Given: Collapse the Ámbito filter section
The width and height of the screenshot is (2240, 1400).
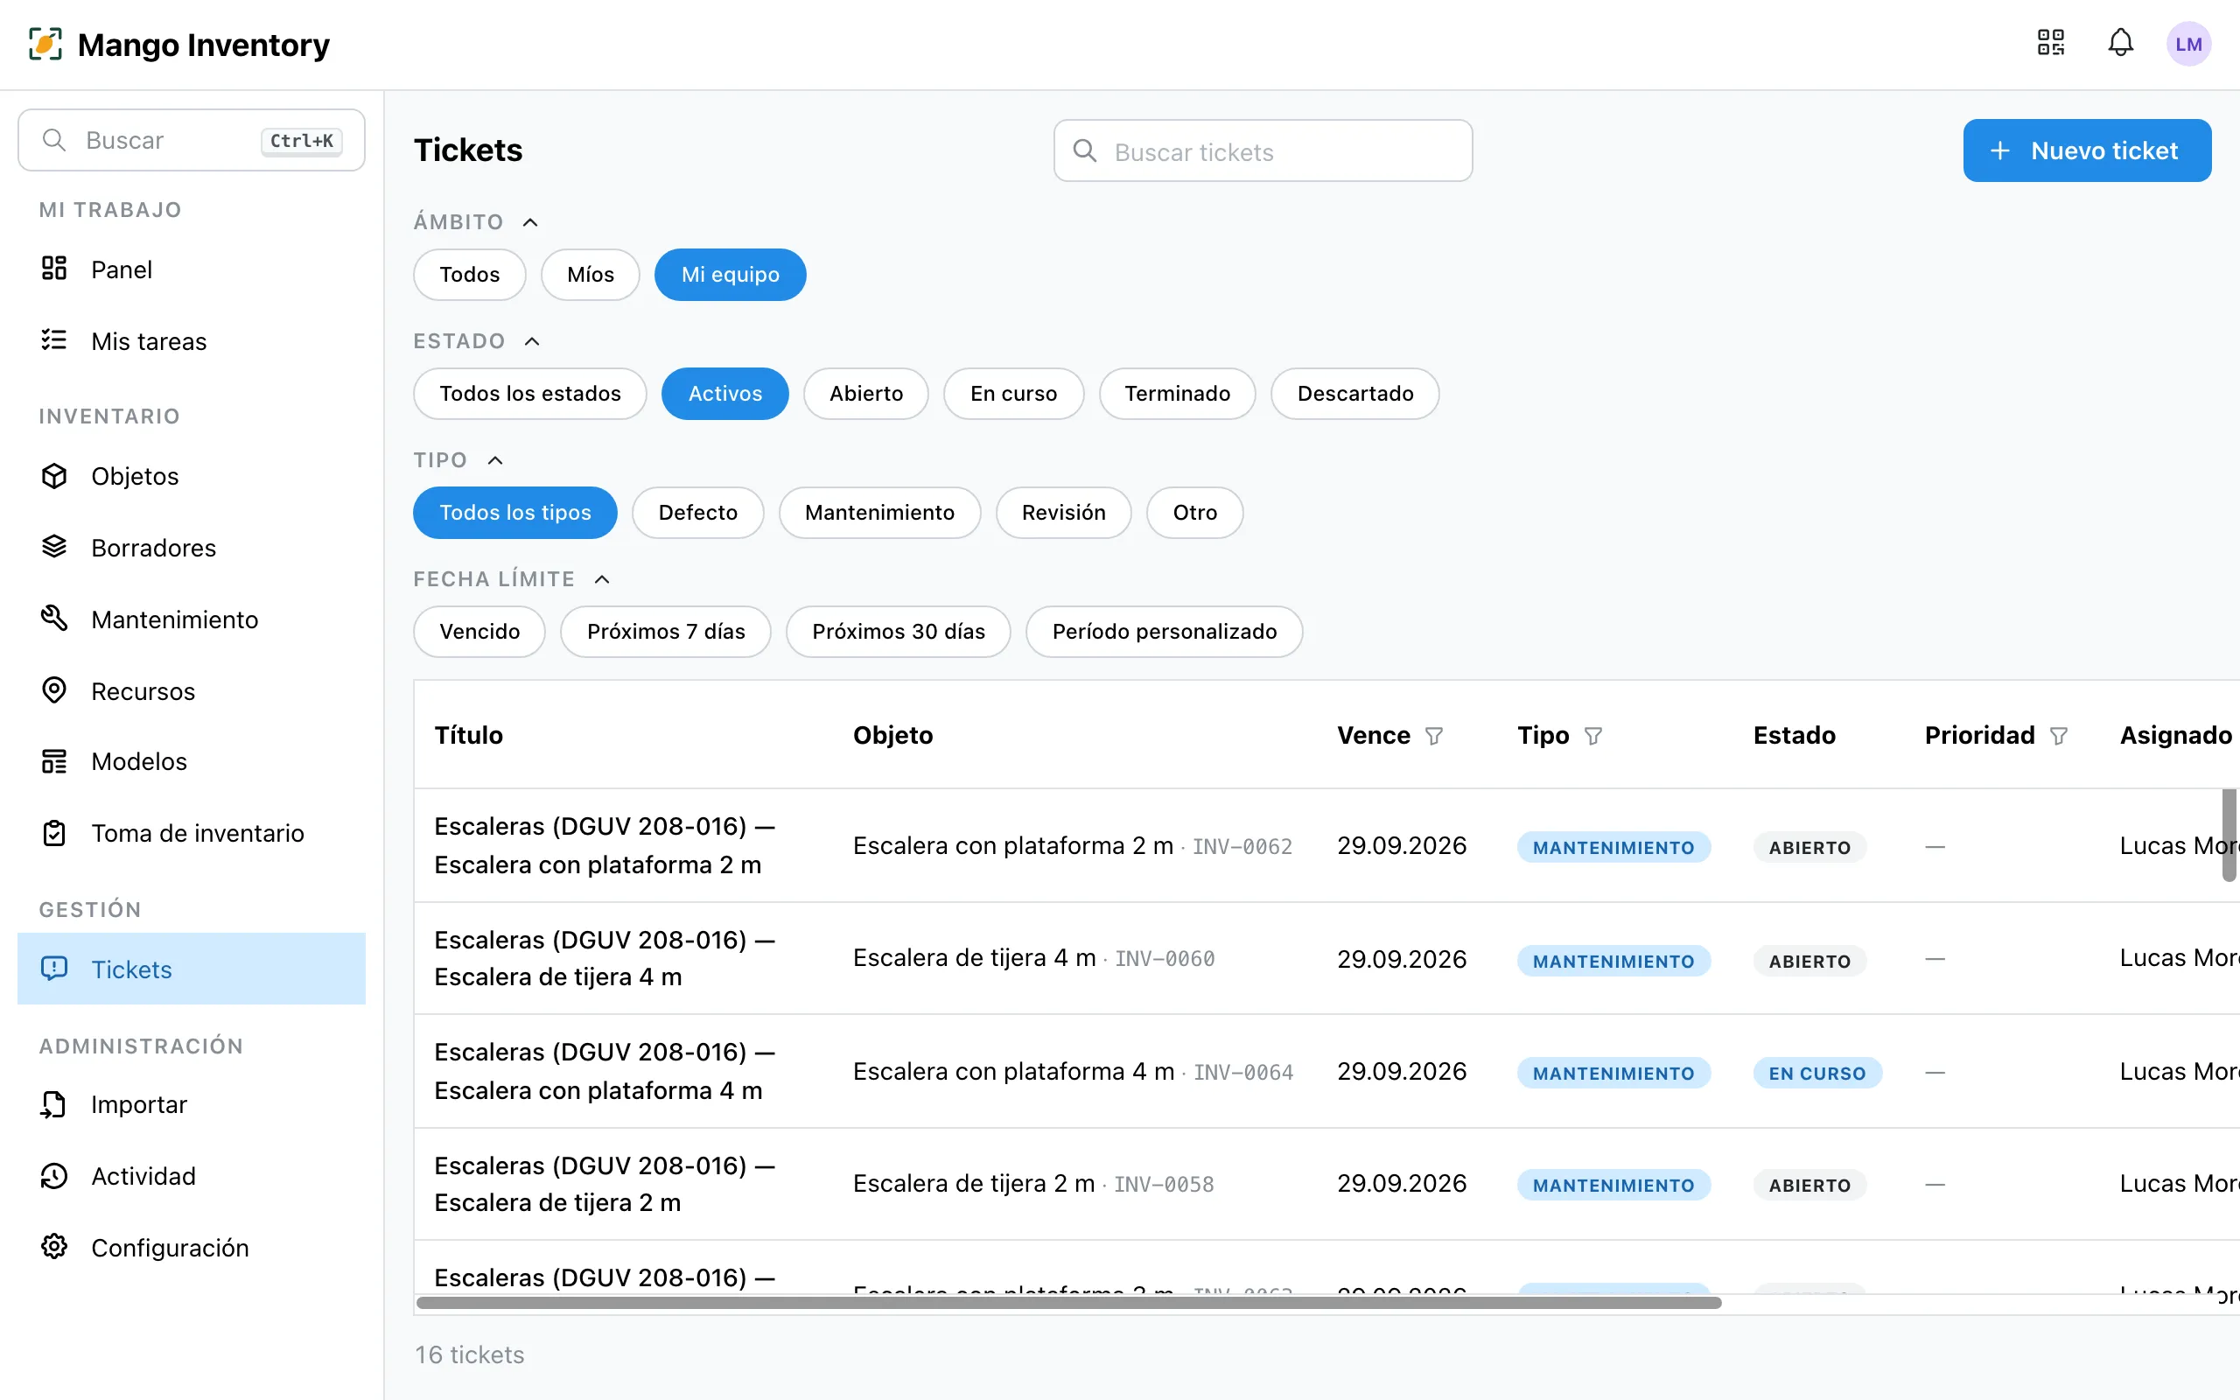Looking at the screenshot, I should pos(530,222).
